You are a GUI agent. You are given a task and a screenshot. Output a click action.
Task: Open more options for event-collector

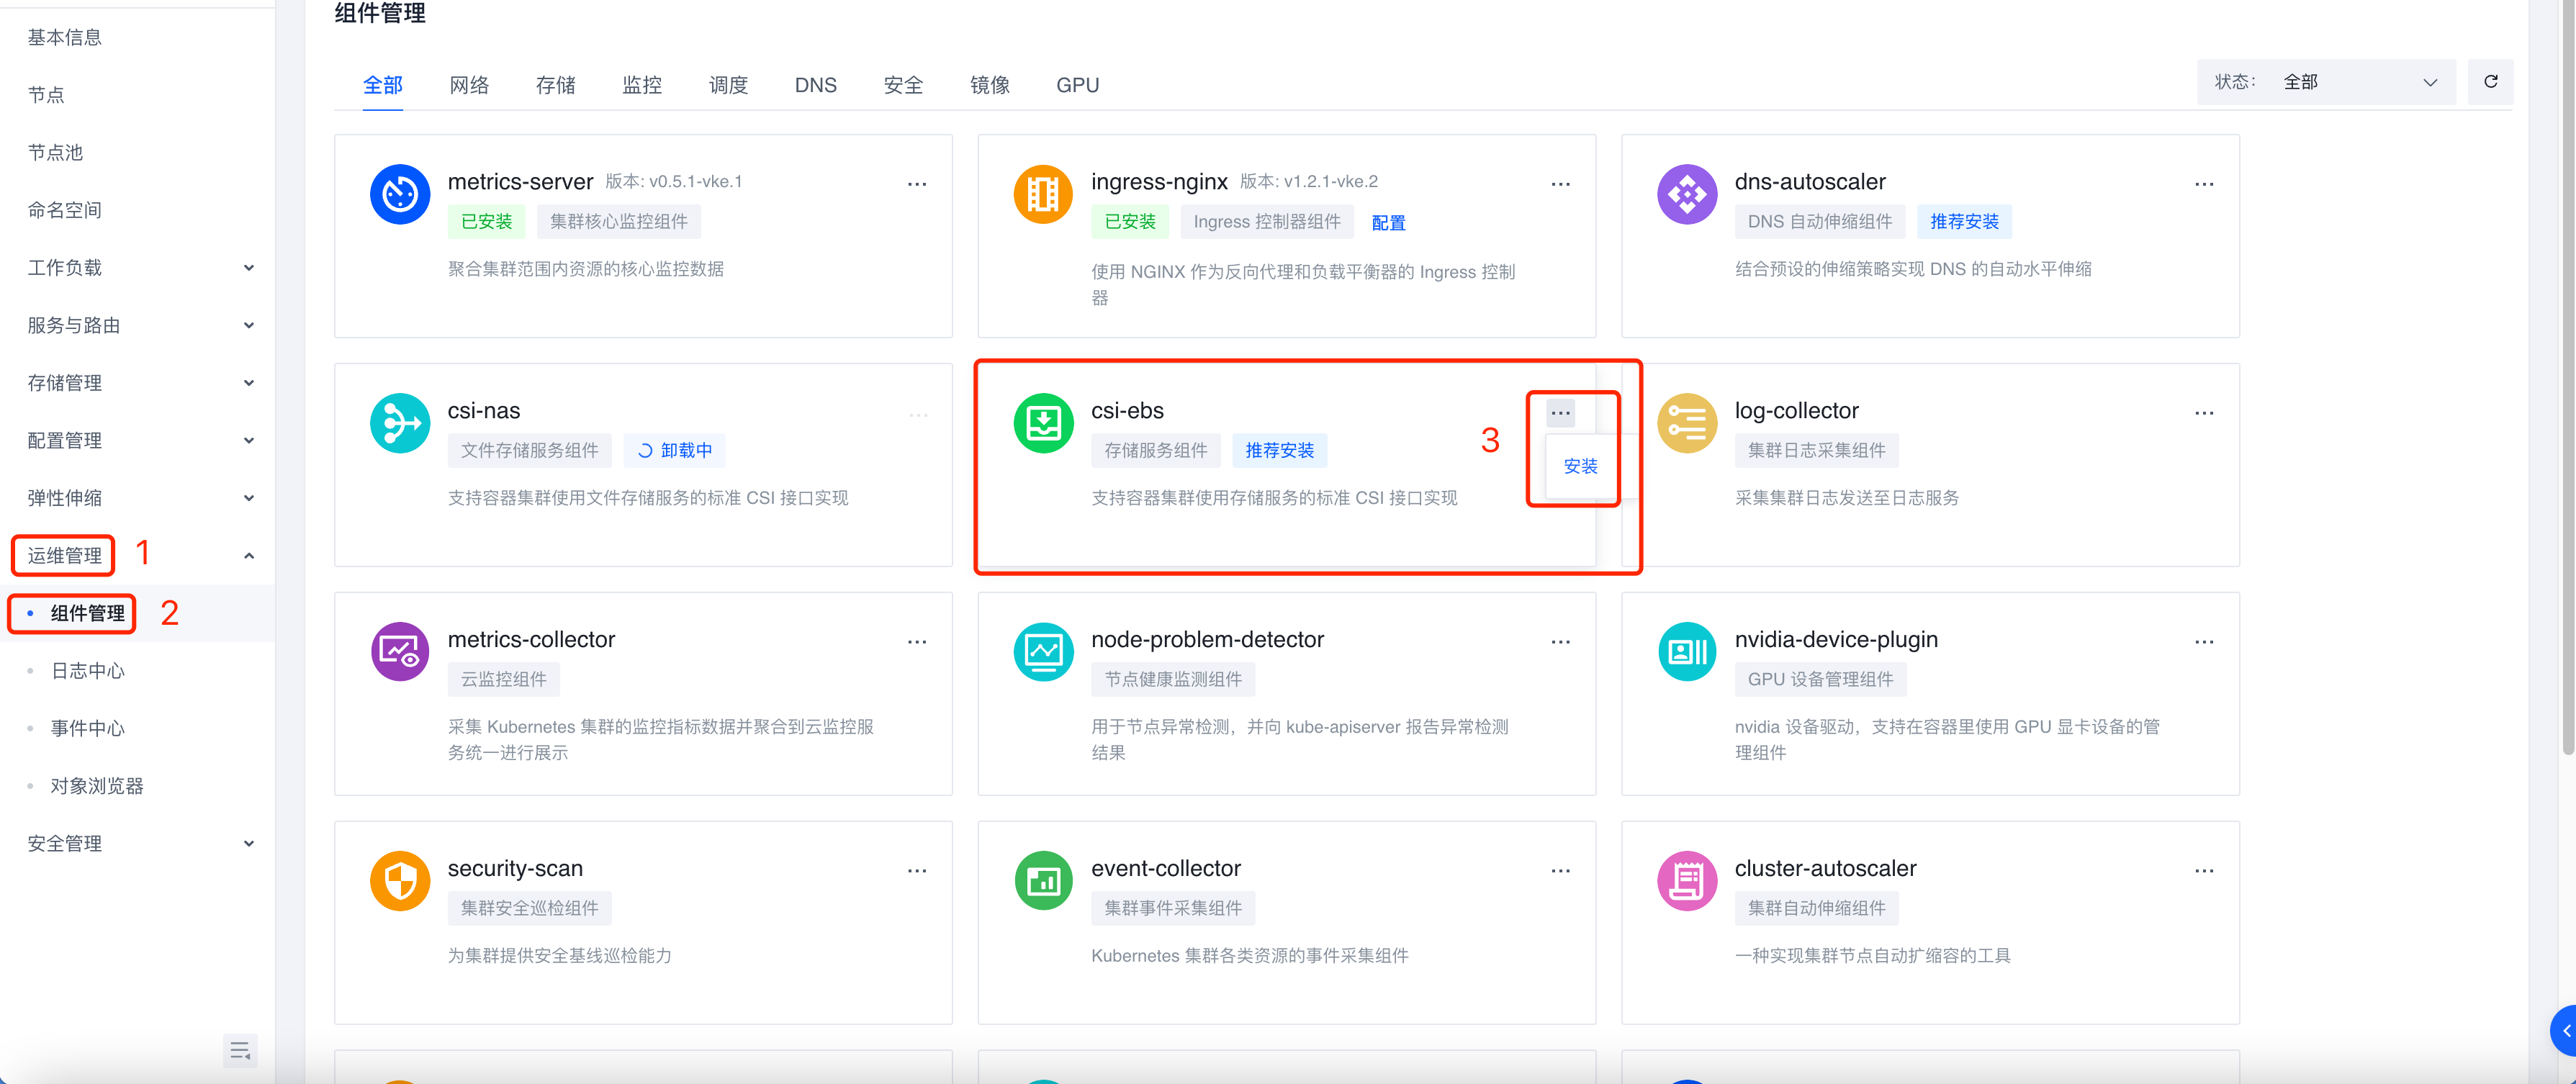coord(1560,871)
